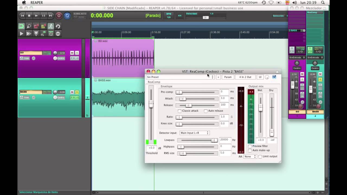Toggle the ReaComp plugin enable checkbox
The height and width of the screenshot is (195, 347).
(274, 77)
